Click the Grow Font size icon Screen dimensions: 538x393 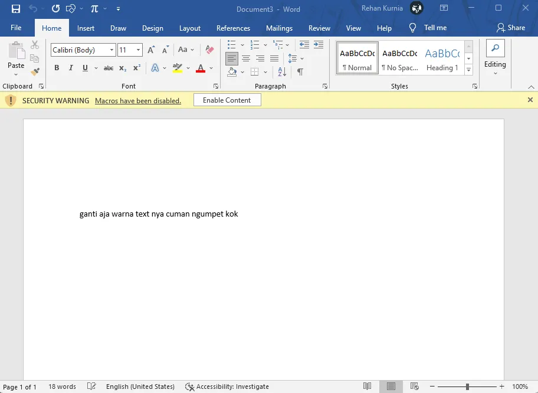tap(152, 50)
